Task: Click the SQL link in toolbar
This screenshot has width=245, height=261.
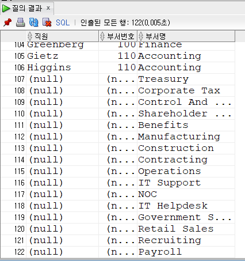Action: (63, 22)
